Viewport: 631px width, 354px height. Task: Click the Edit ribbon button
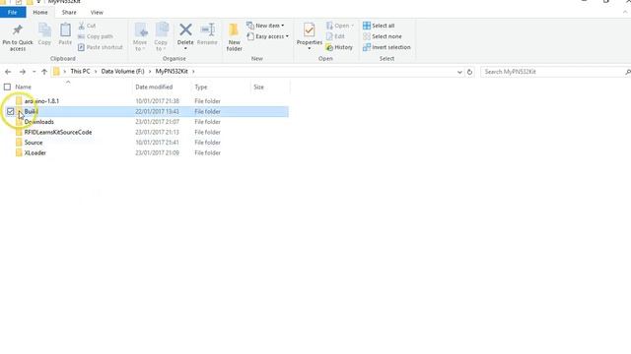click(x=335, y=36)
